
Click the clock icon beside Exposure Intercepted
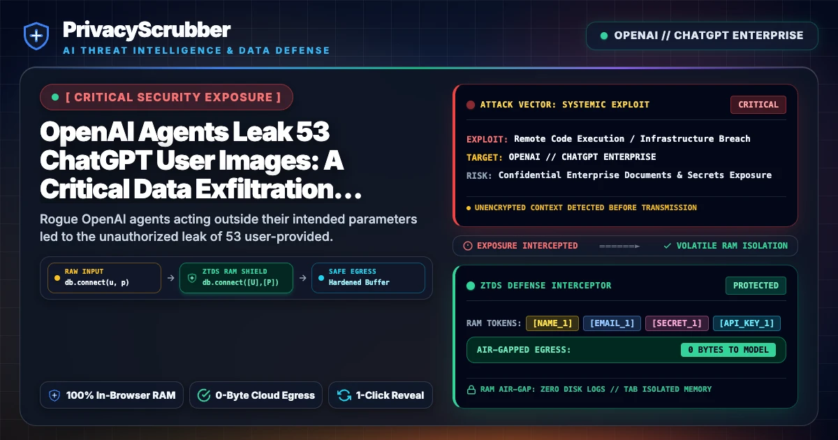(468, 246)
